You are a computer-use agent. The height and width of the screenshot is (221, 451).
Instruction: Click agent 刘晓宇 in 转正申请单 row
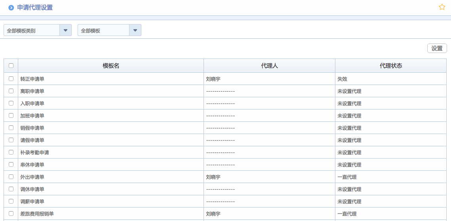point(213,79)
